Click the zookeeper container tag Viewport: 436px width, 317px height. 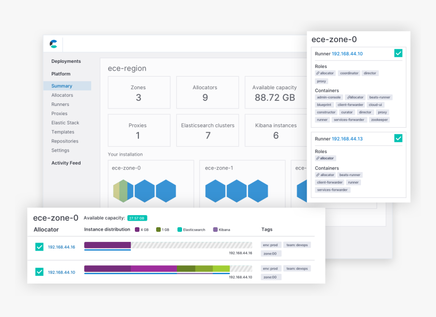(x=379, y=120)
